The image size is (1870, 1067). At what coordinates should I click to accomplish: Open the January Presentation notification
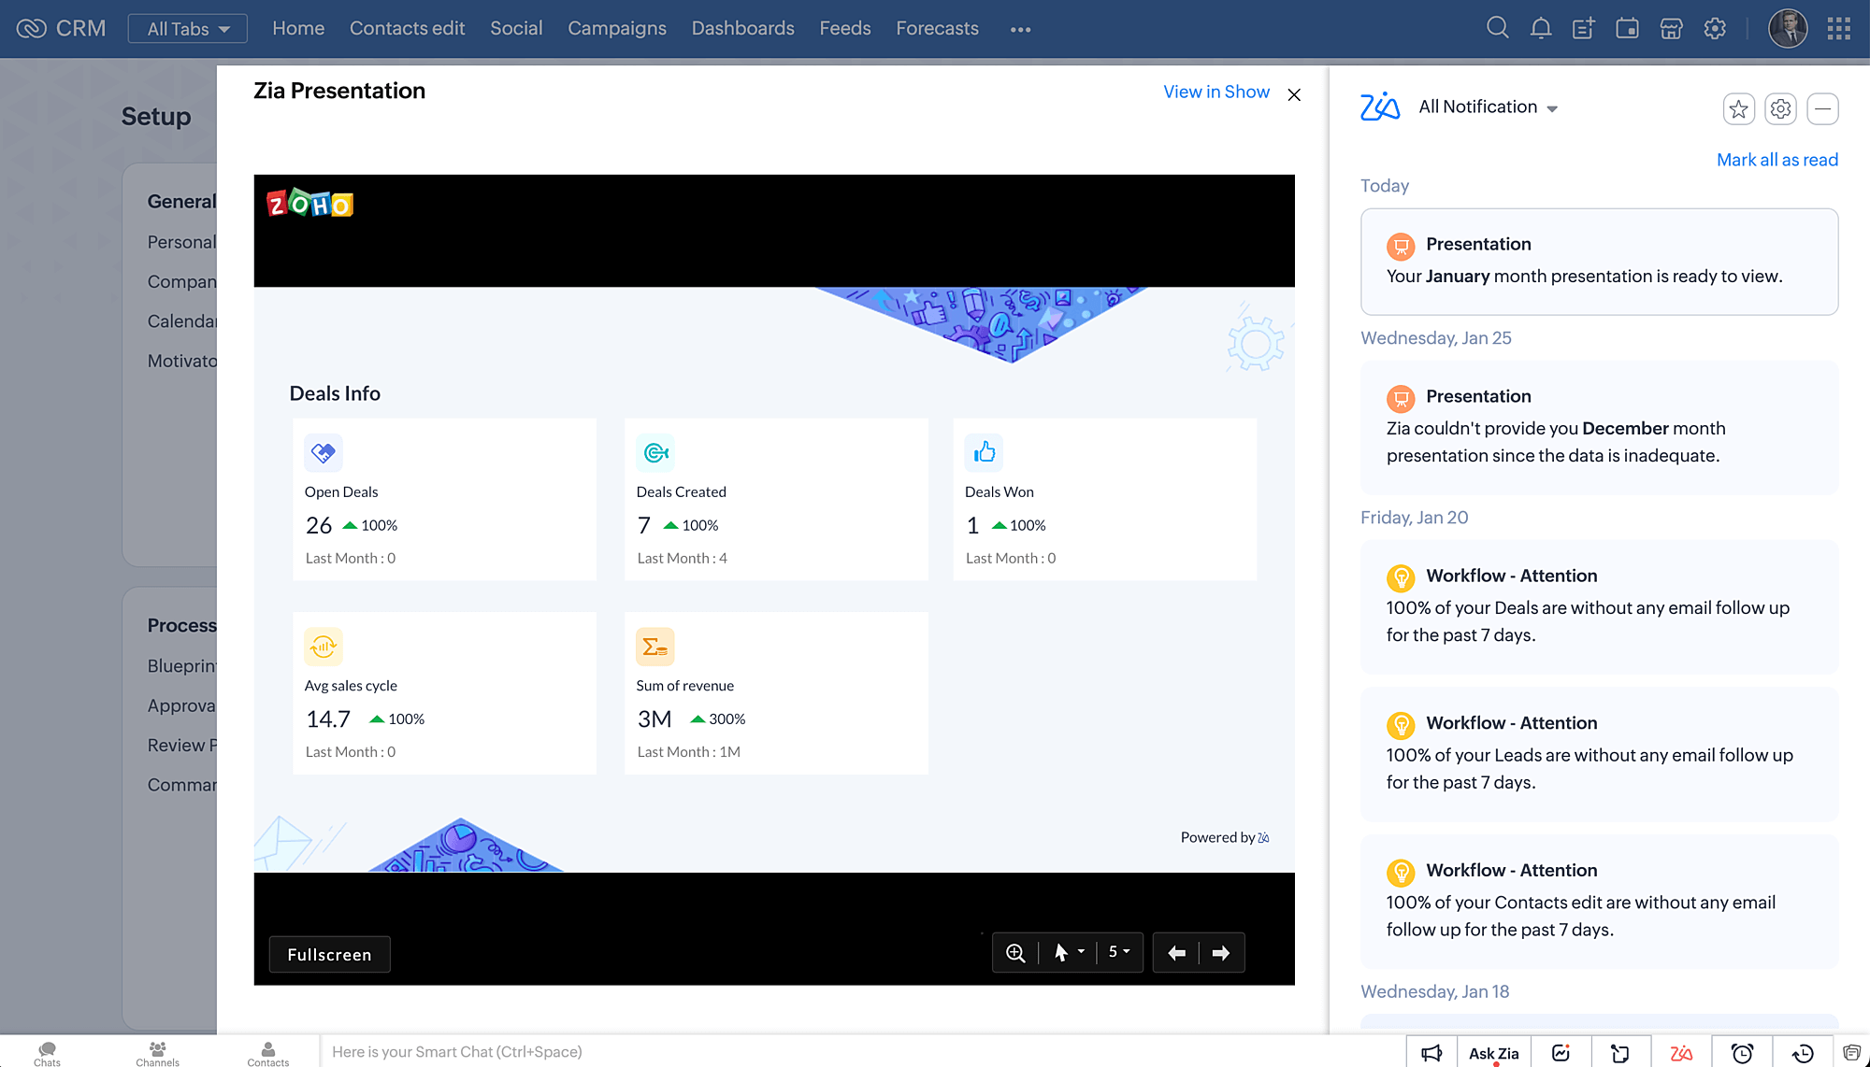pyautogui.click(x=1599, y=262)
